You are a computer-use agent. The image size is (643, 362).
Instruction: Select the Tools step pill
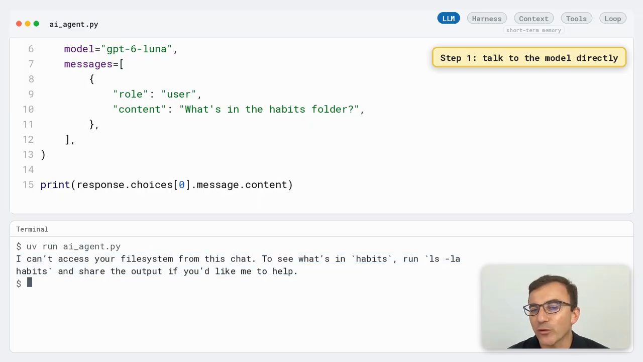(576, 19)
